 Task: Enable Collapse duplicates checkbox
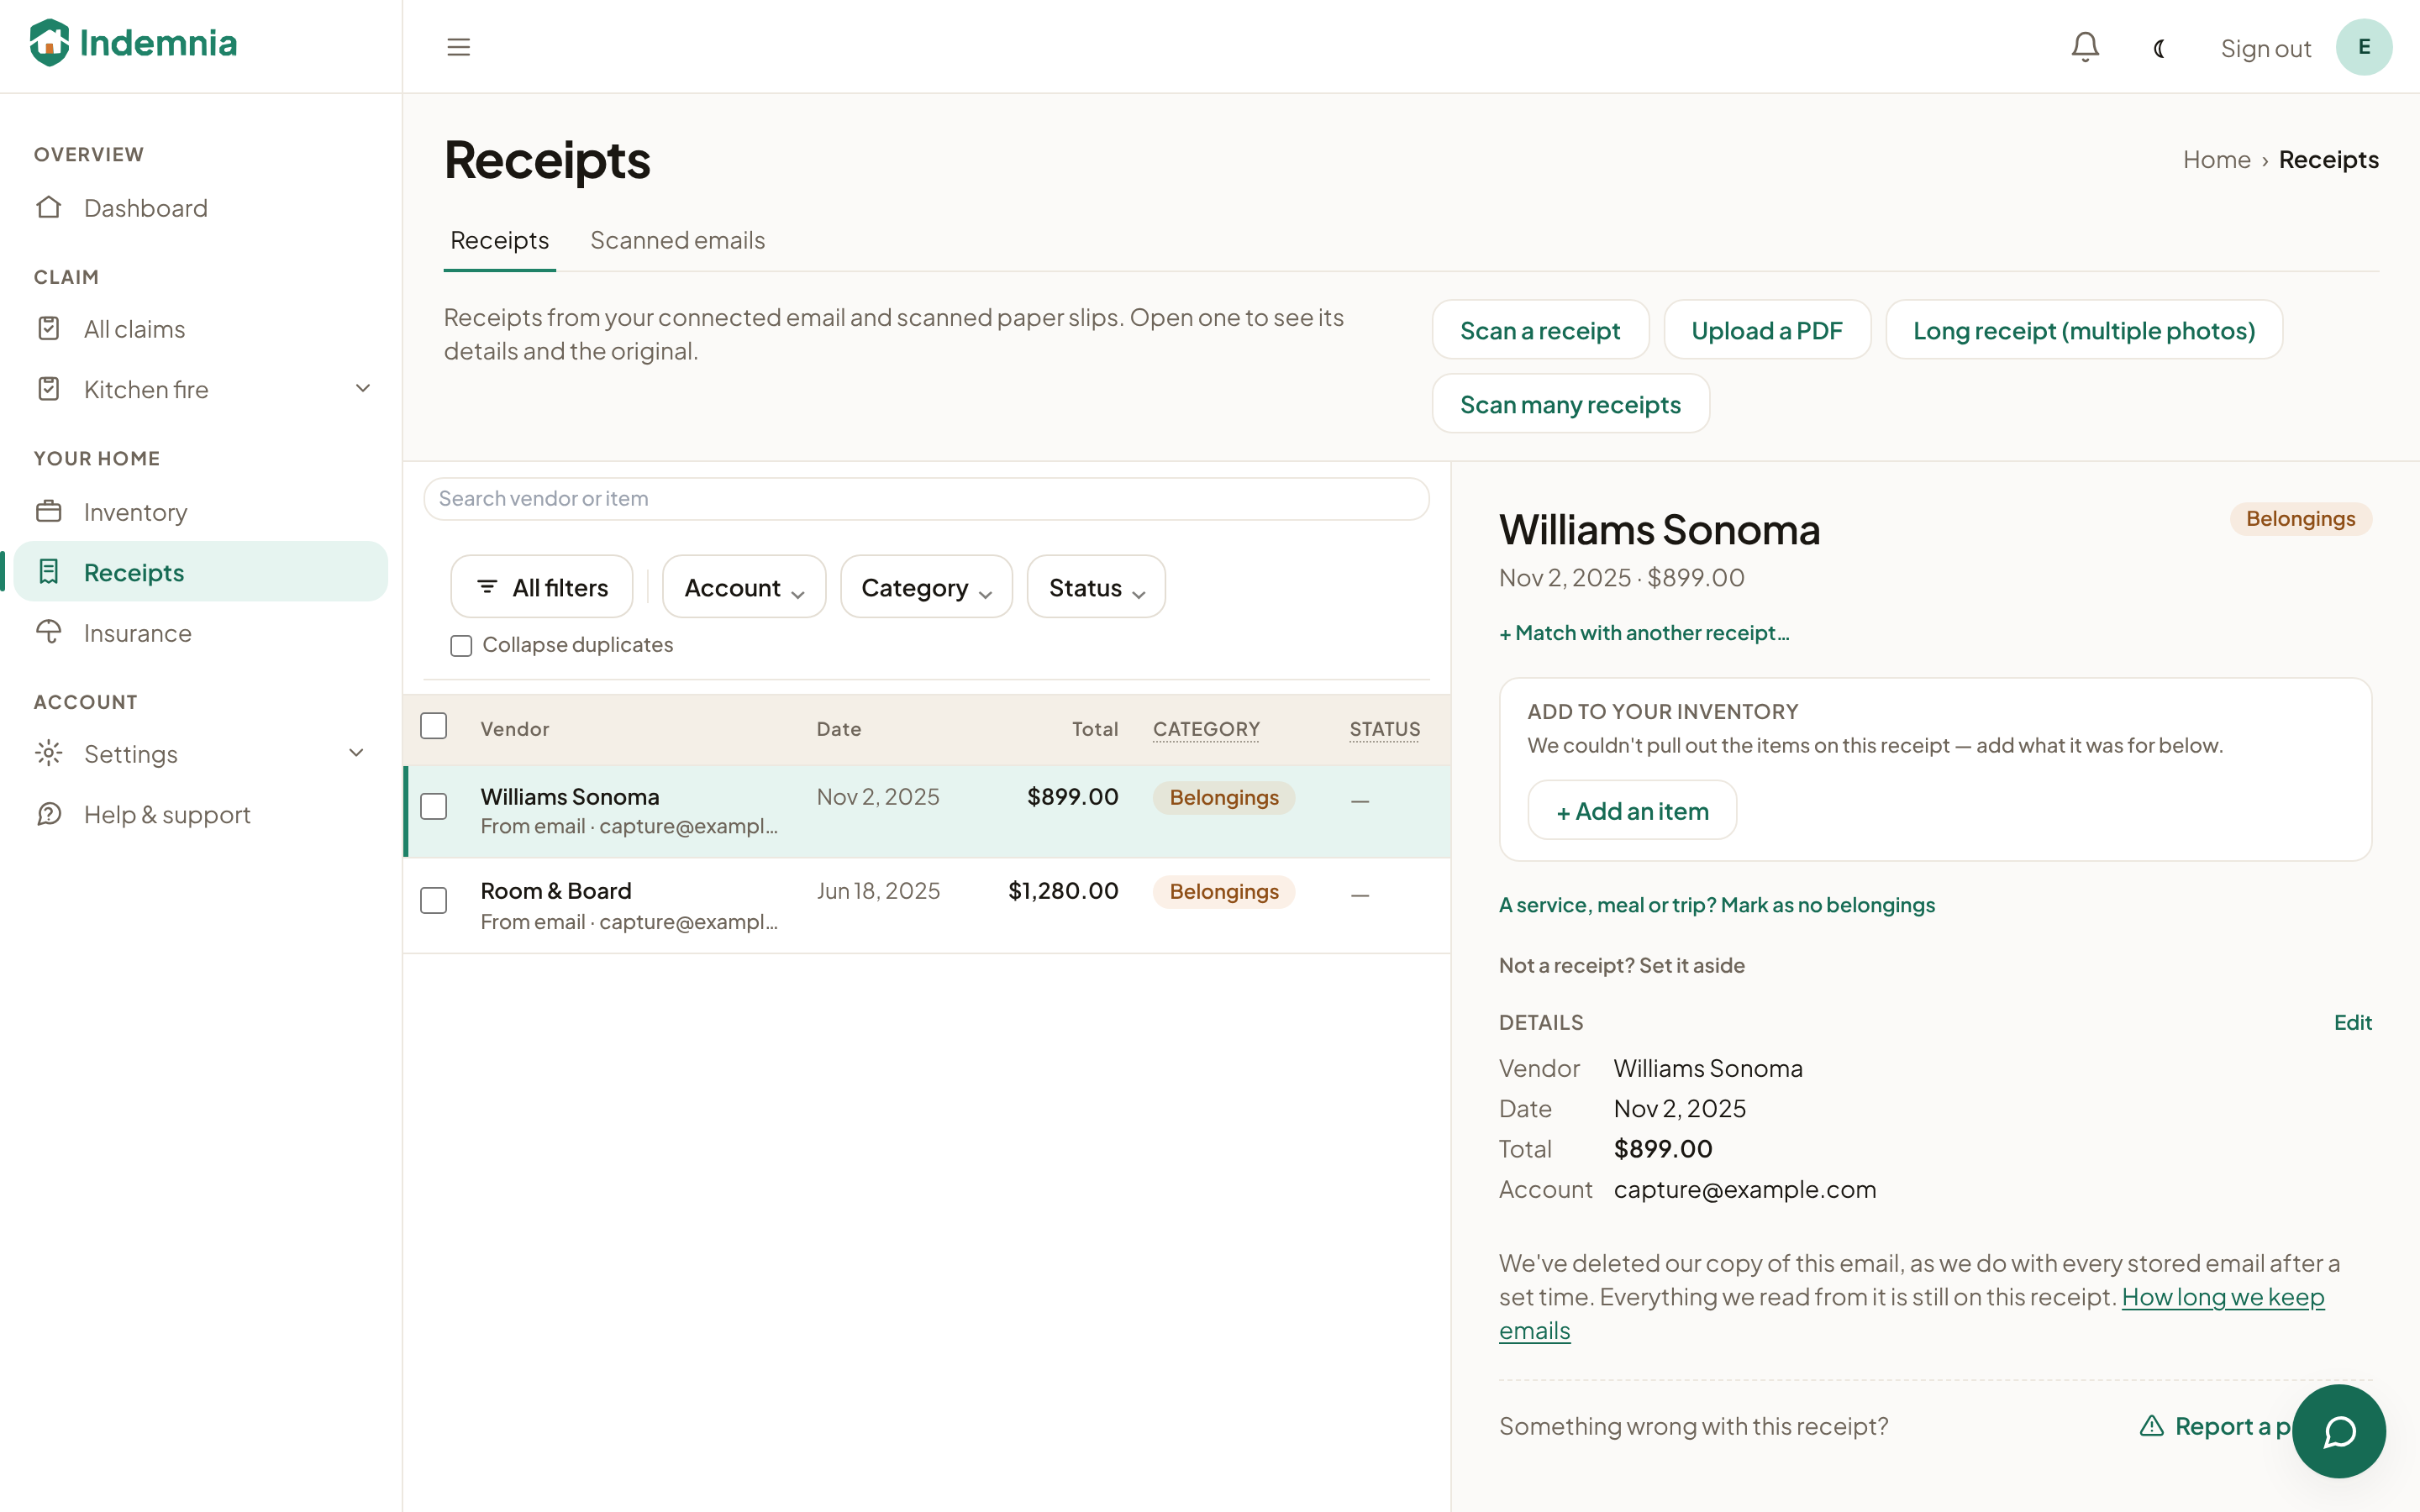click(x=461, y=646)
